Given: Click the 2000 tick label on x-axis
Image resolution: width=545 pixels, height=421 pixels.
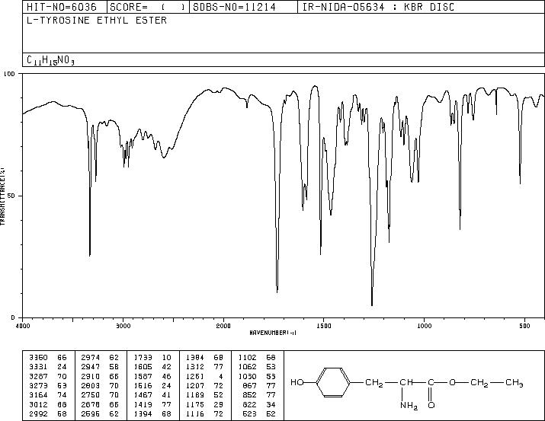Looking at the screenshot, I should pyautogui.click(x=223, y=326).
